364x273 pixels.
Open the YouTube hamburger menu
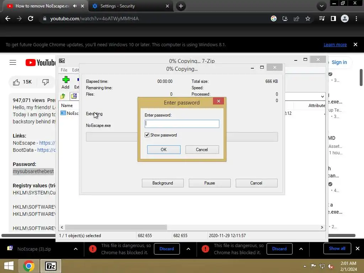(x=13, y=63)
